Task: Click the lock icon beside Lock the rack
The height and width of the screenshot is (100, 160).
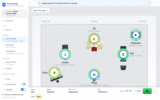Action: [x=4, y=84]
